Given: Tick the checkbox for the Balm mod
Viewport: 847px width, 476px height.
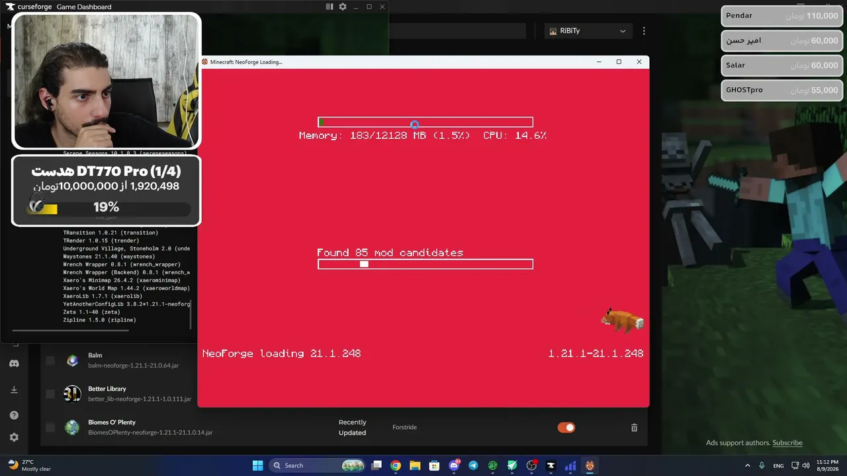Looking at the screenshot, I should pos(50,360).
